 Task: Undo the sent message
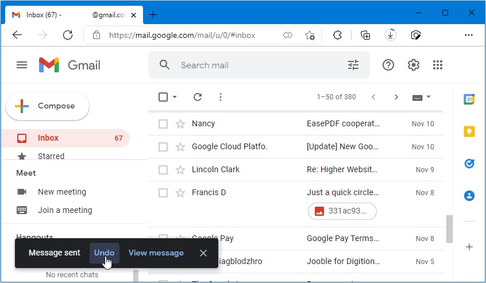(x=104, y=253)
